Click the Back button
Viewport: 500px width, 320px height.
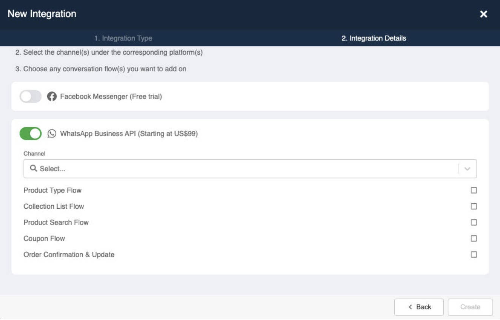[x=419, y=307]
